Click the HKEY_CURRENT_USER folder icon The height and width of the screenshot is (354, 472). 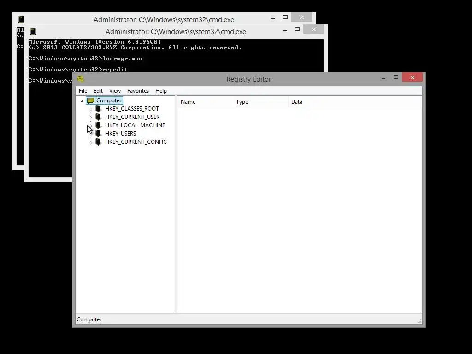tap(98, 117)
